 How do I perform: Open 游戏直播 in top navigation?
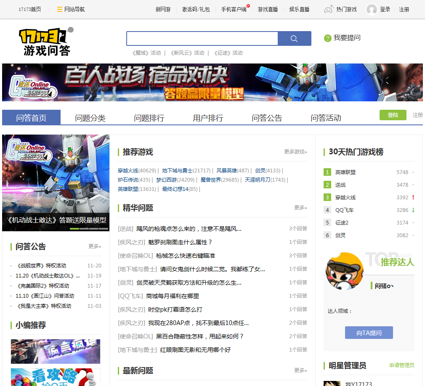(268, 10)
